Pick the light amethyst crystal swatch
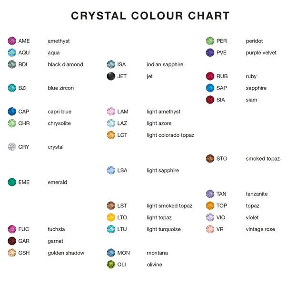 [x=111, y=112]
